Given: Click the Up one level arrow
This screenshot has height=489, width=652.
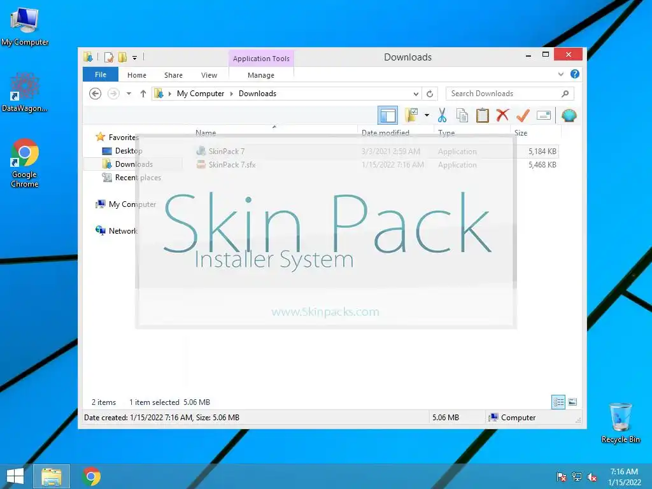Looking at the screenshot, I should (x=143, y=94).
